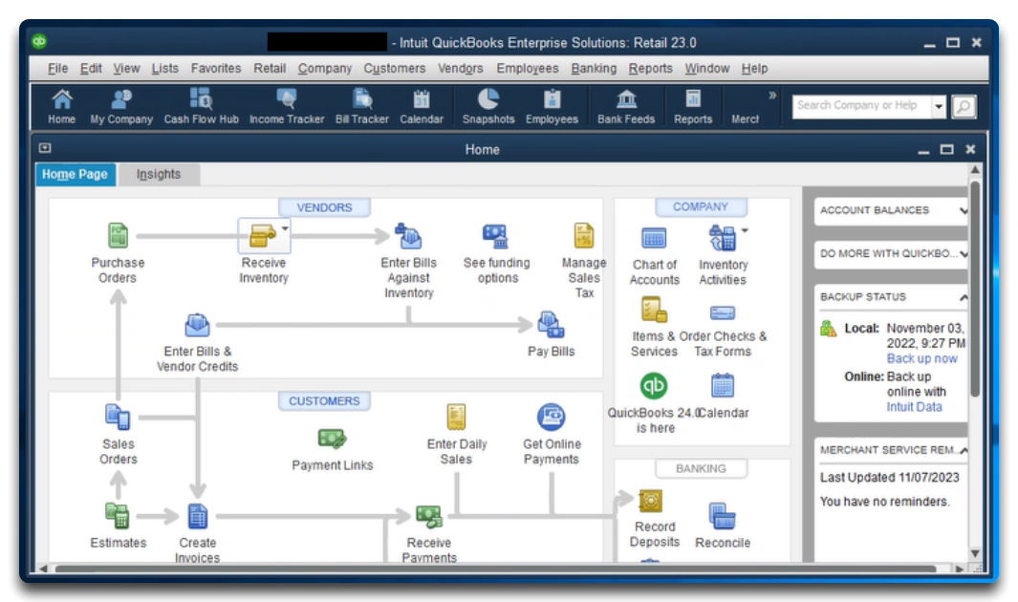Open the Customers menu
This screenshot has width=1018, height=602.
395,68
